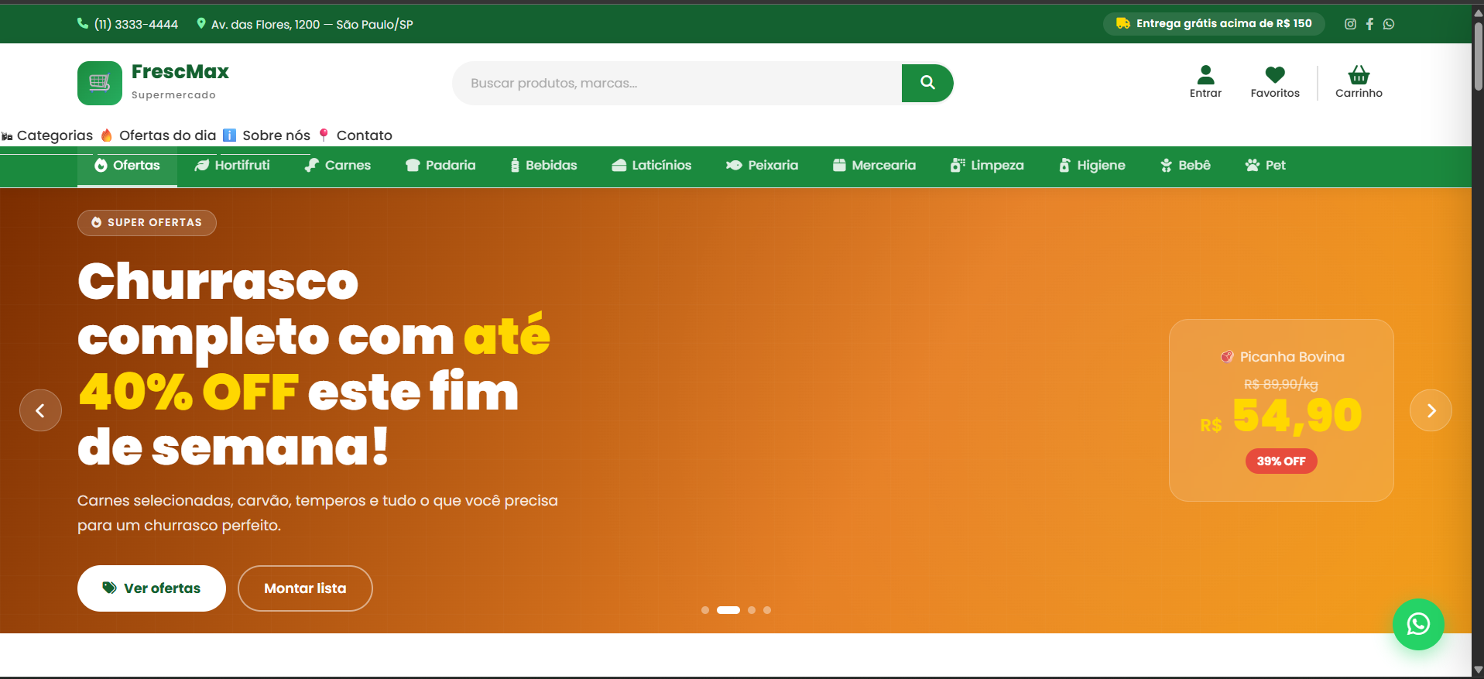The image size is (1484, 679).
Task: Click the crossed-out price R$ 89,90/kg
Action: click(1281, 384)
